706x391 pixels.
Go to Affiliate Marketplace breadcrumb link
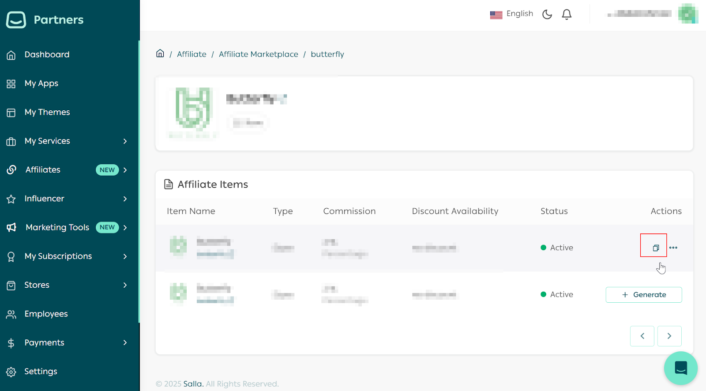point(259,54)
